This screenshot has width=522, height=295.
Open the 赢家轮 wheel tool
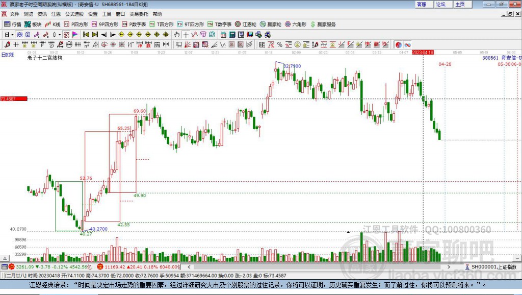click(x=271, y=24)
